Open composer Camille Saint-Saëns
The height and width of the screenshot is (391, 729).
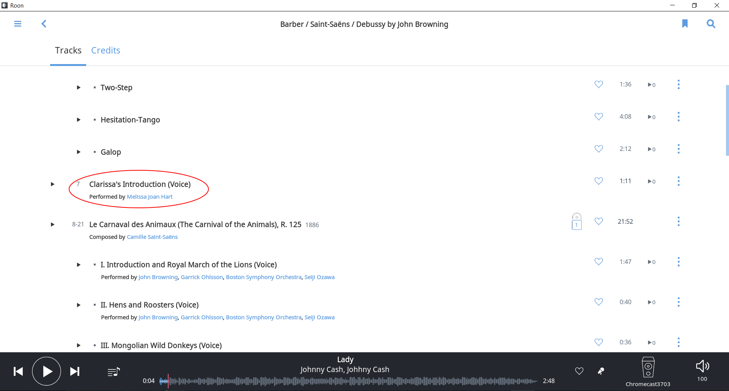point(152,237)
